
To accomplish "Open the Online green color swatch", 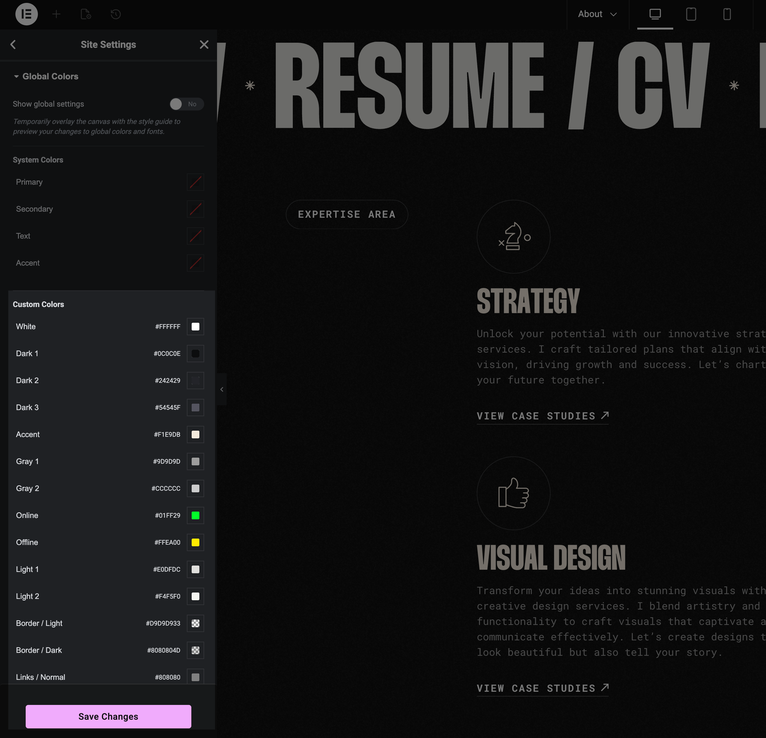I will click(195, 515).
